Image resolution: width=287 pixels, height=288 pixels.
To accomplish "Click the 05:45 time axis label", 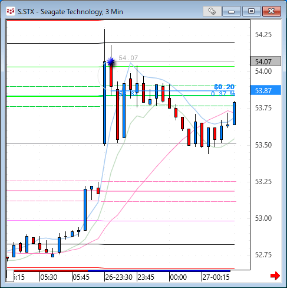I will (x=81, y=277).
